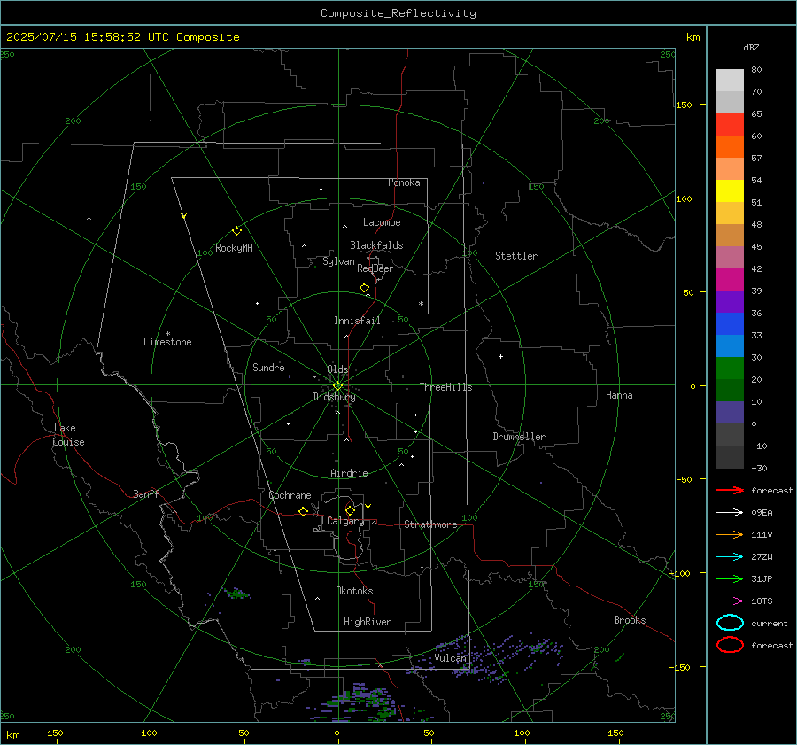Click the Olds town label
This screenshot has width=797, height=745.
click(337, 369)
